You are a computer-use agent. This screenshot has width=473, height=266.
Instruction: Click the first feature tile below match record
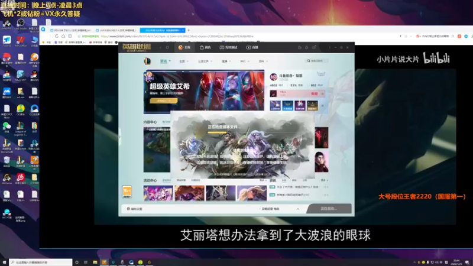(275, 106)
